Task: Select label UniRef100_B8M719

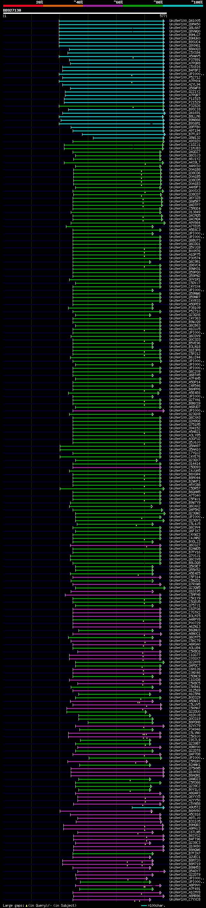Action: [185, 864]
